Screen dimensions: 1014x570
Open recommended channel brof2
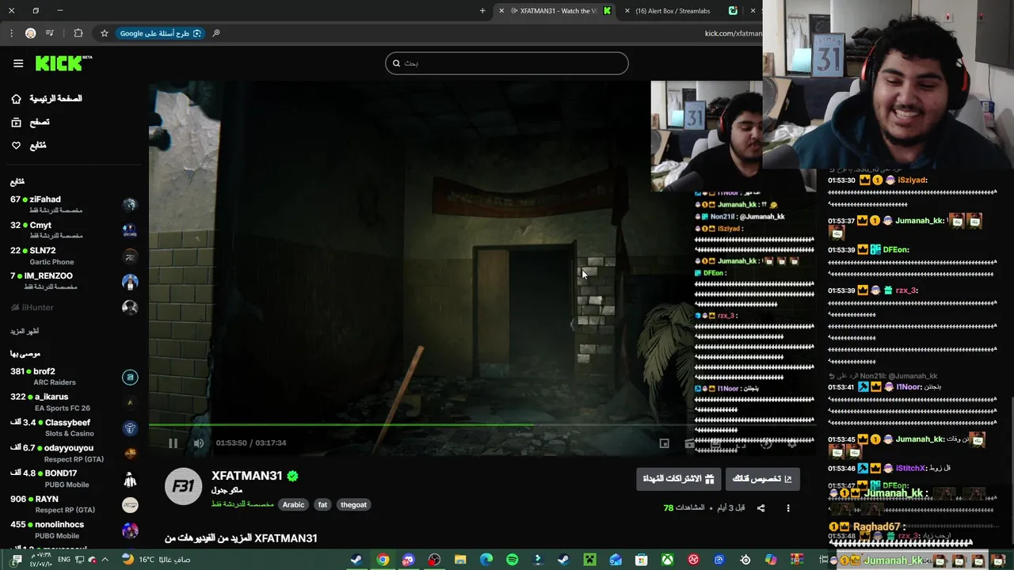[73, 376]
